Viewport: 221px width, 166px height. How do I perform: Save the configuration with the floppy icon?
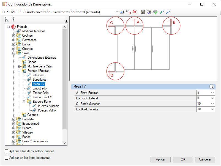pos(143,12)
